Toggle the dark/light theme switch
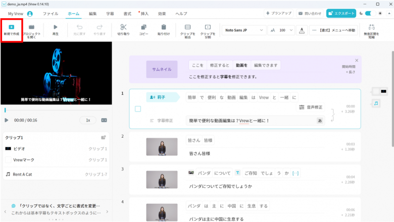The width and height of the screenshot is (394, 222). tap(370, 13)
